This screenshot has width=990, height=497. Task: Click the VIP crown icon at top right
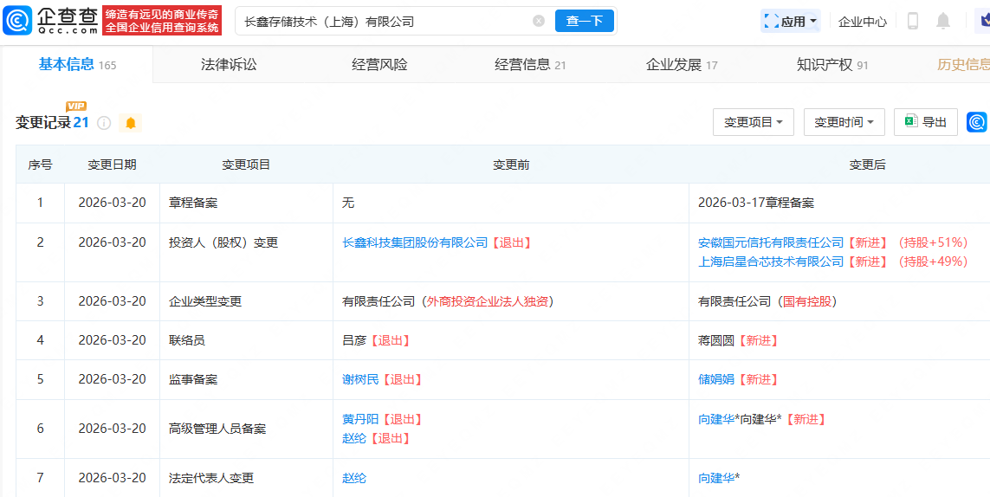pyautogui.click(x=982, y=21)
